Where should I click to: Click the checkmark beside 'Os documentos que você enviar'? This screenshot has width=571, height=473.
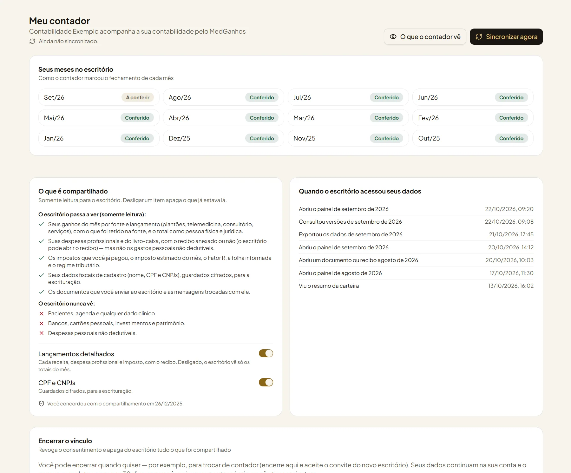pos(41,292)
